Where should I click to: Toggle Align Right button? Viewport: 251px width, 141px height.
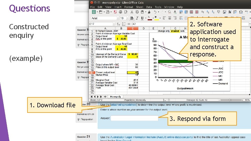tap(175, 18)
